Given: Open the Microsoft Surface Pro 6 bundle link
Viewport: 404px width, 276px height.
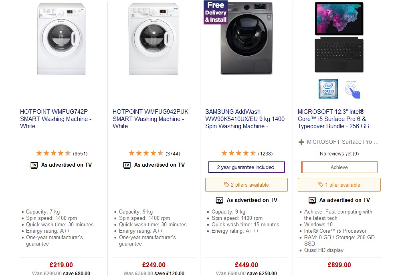Looking at the screenshot, I should pyautogui.click(x=333, y=119).
